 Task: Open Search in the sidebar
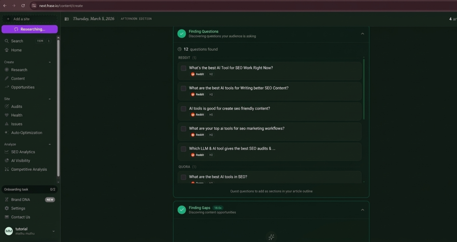tap(17, 41)
